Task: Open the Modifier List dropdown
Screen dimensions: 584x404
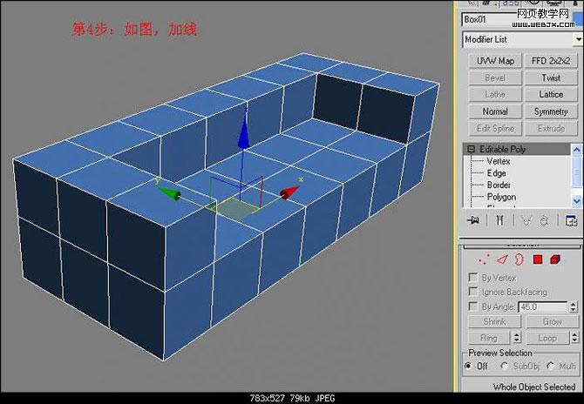Action: pos(578,39)
